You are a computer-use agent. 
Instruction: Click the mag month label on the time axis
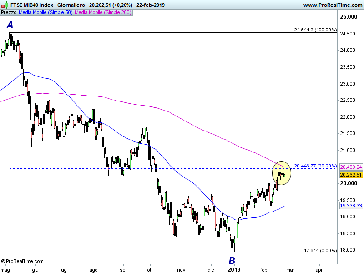click(5, 270)
